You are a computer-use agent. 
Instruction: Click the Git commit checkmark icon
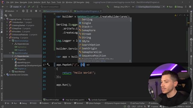(x=33, y=7)
